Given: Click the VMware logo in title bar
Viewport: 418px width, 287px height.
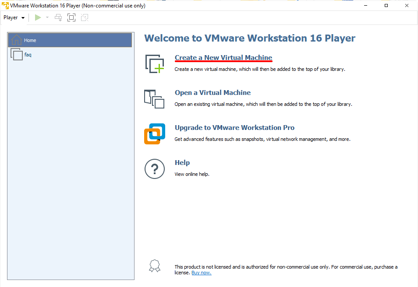Looking at the screenshot, I should [x=5, y=6].
